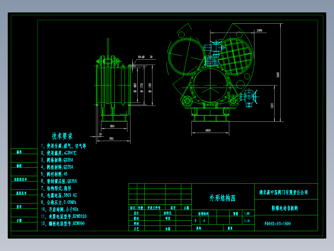Viewport: 334px width, 251px height.
Task: Click the '技术要求' heading text
Action: coord(62,136)
